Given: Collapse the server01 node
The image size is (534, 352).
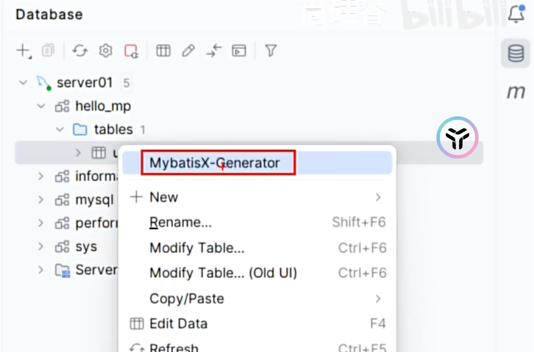Looking at the screenshot, I should pos(23,82).
